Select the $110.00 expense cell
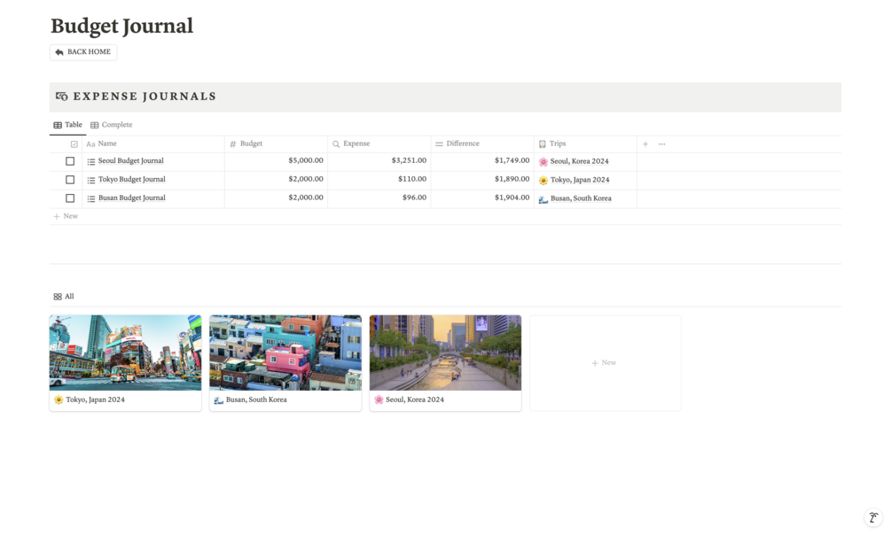891x535 pixels. [379, 180]
